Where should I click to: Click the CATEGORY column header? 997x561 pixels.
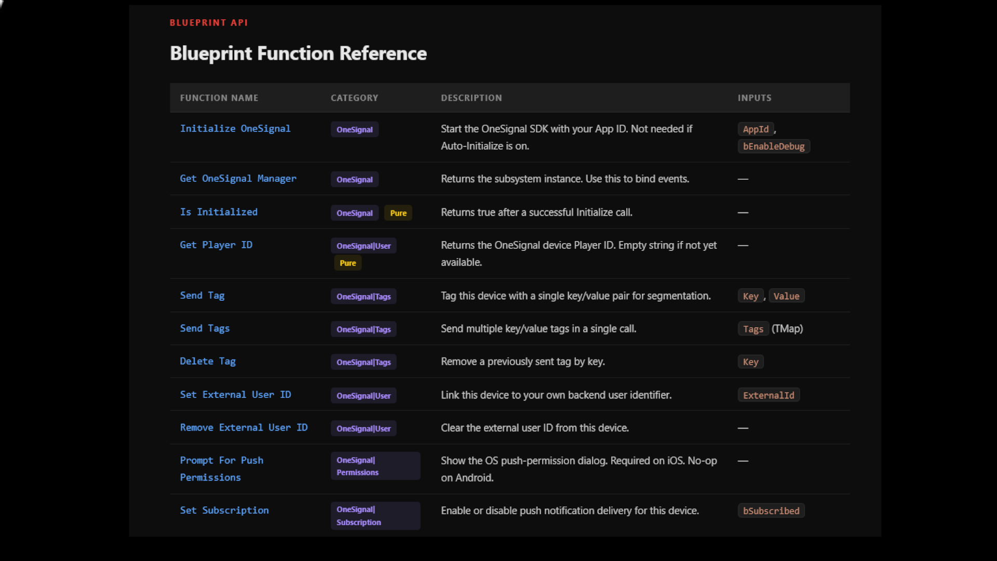pos(355,98)
